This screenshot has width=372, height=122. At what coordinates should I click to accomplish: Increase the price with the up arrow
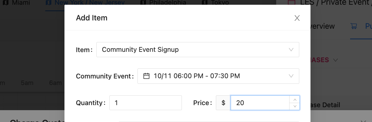[295, 99]
